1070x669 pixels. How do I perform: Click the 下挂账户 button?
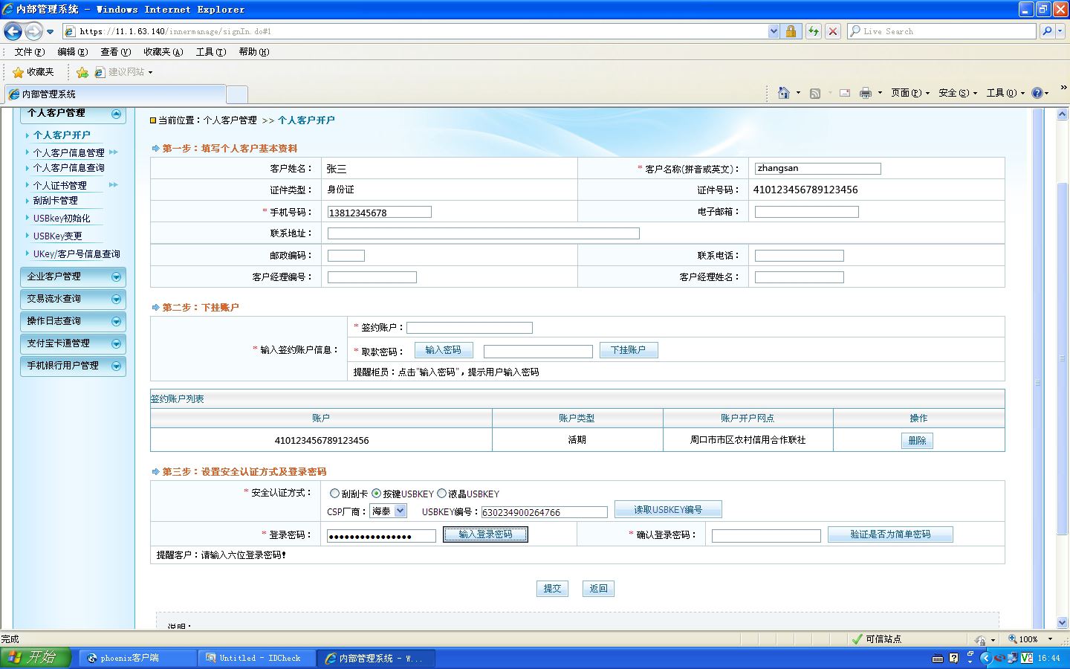coord(629,350)
